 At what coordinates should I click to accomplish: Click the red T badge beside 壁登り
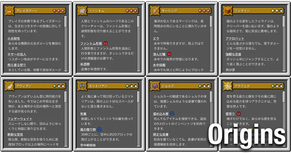click(239, 113)
